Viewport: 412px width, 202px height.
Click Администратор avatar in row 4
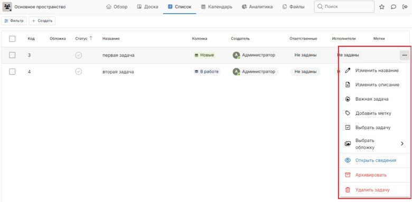pos(236,72)
